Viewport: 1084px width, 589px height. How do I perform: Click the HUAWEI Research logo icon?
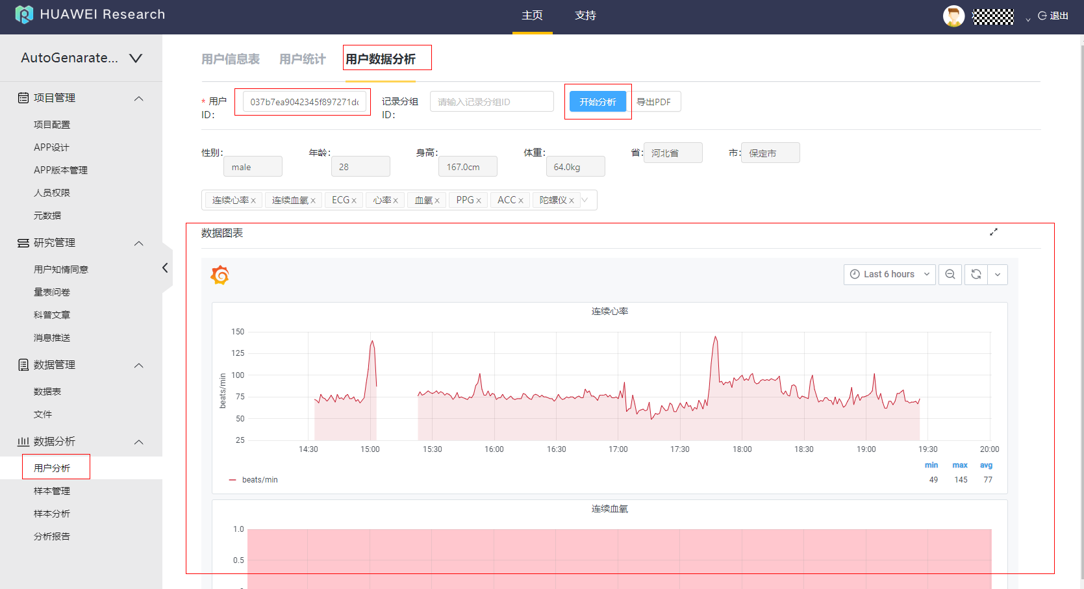pos(24,14)
